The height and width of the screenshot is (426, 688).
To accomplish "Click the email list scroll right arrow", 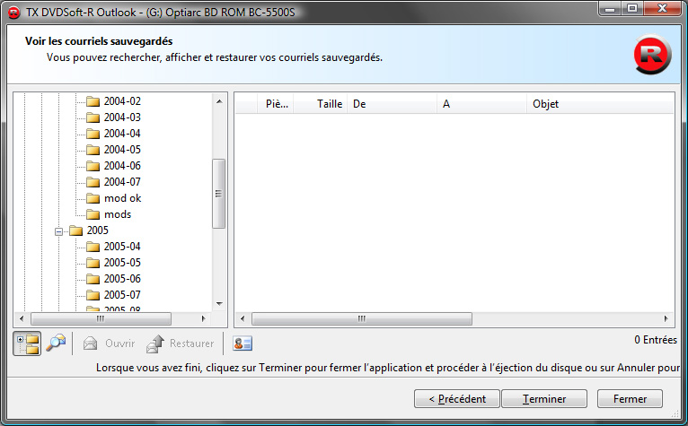I will tap(666, 318).
